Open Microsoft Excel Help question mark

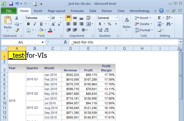[x=161, y=11]
